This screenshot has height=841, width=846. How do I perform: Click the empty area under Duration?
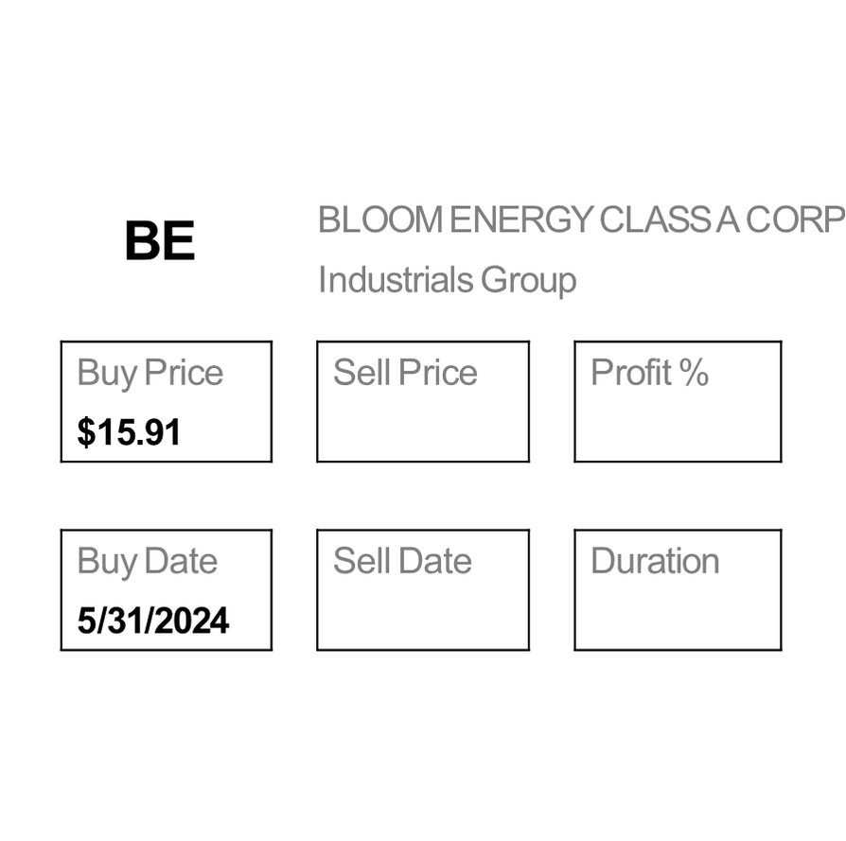[678, 619]
